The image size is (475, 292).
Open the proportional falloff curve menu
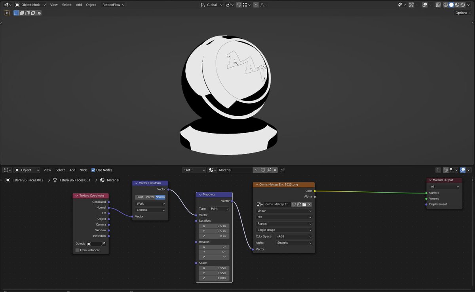tap(263, 5)
